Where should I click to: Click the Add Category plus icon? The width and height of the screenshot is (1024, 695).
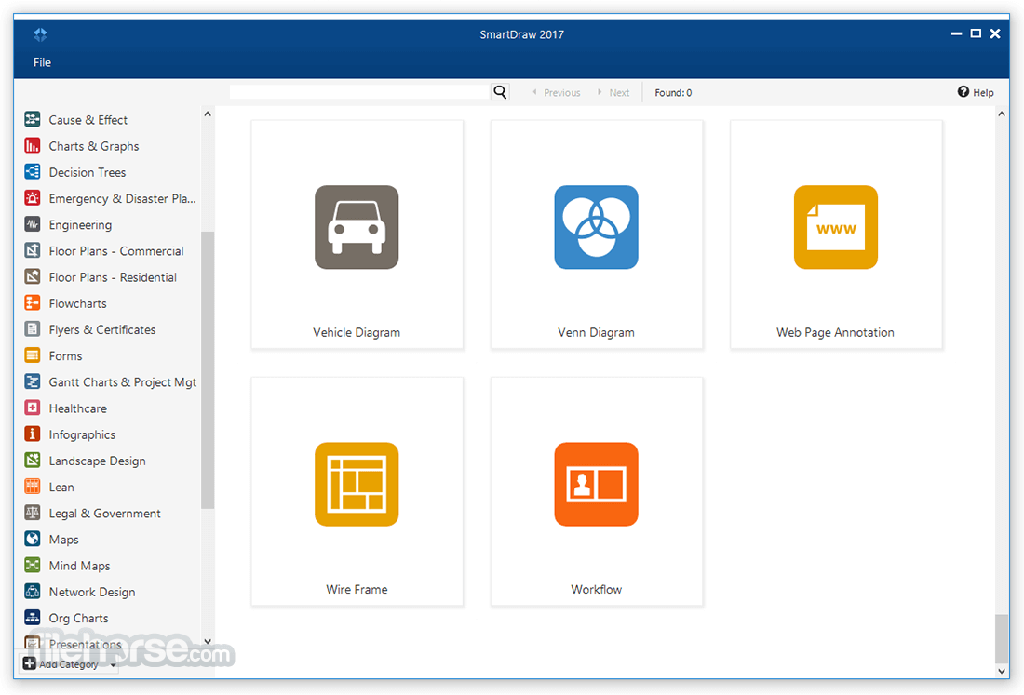(x=30, y=663)
